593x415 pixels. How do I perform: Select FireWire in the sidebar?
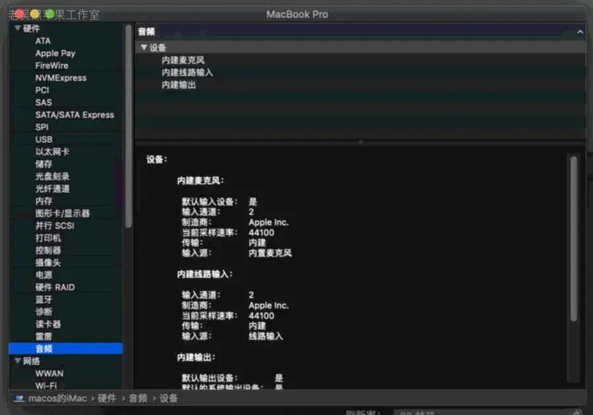coord(52,65)
